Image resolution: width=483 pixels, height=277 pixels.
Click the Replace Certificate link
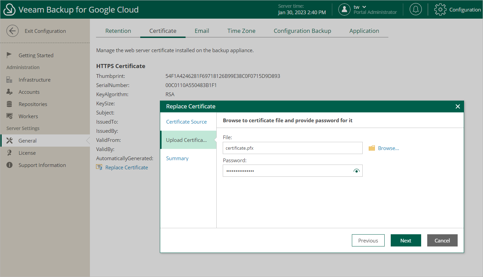click(126, 167)
